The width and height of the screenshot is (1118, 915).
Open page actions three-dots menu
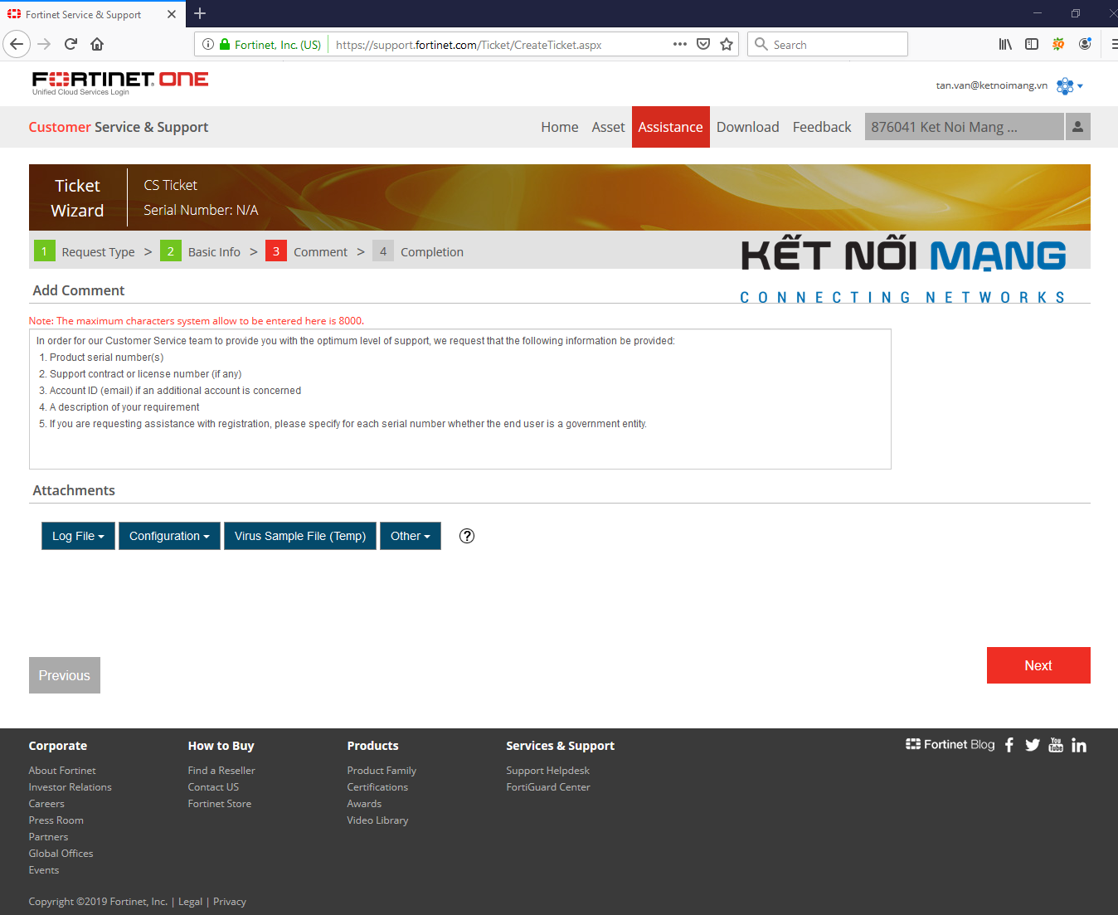point(680,44)
